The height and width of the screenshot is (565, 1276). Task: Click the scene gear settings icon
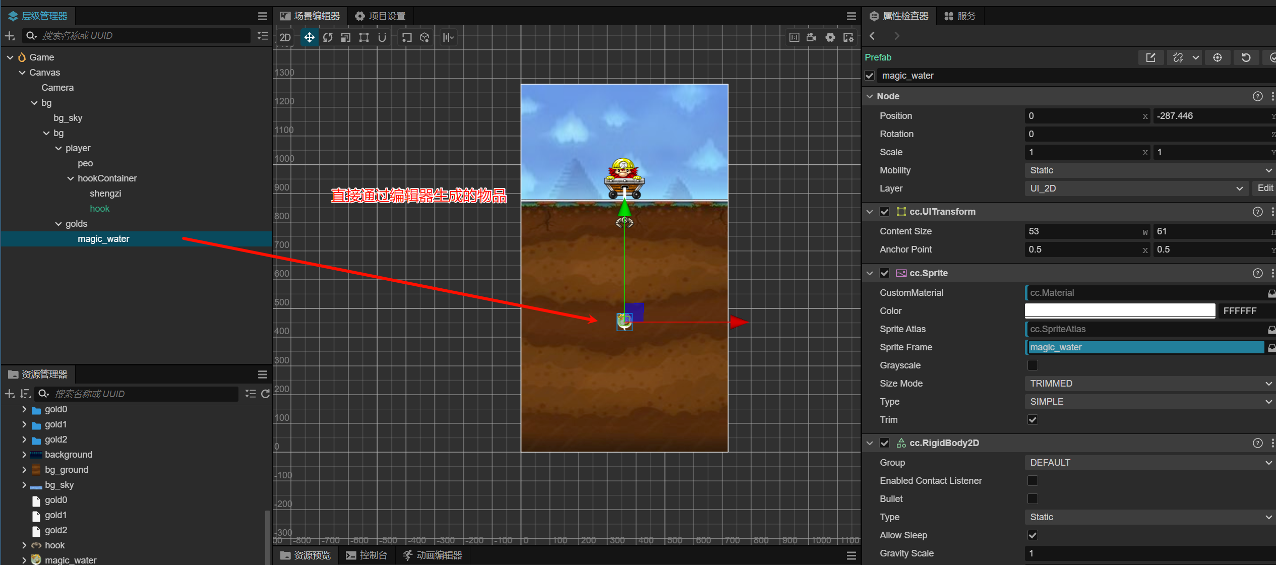pos(830,37)
